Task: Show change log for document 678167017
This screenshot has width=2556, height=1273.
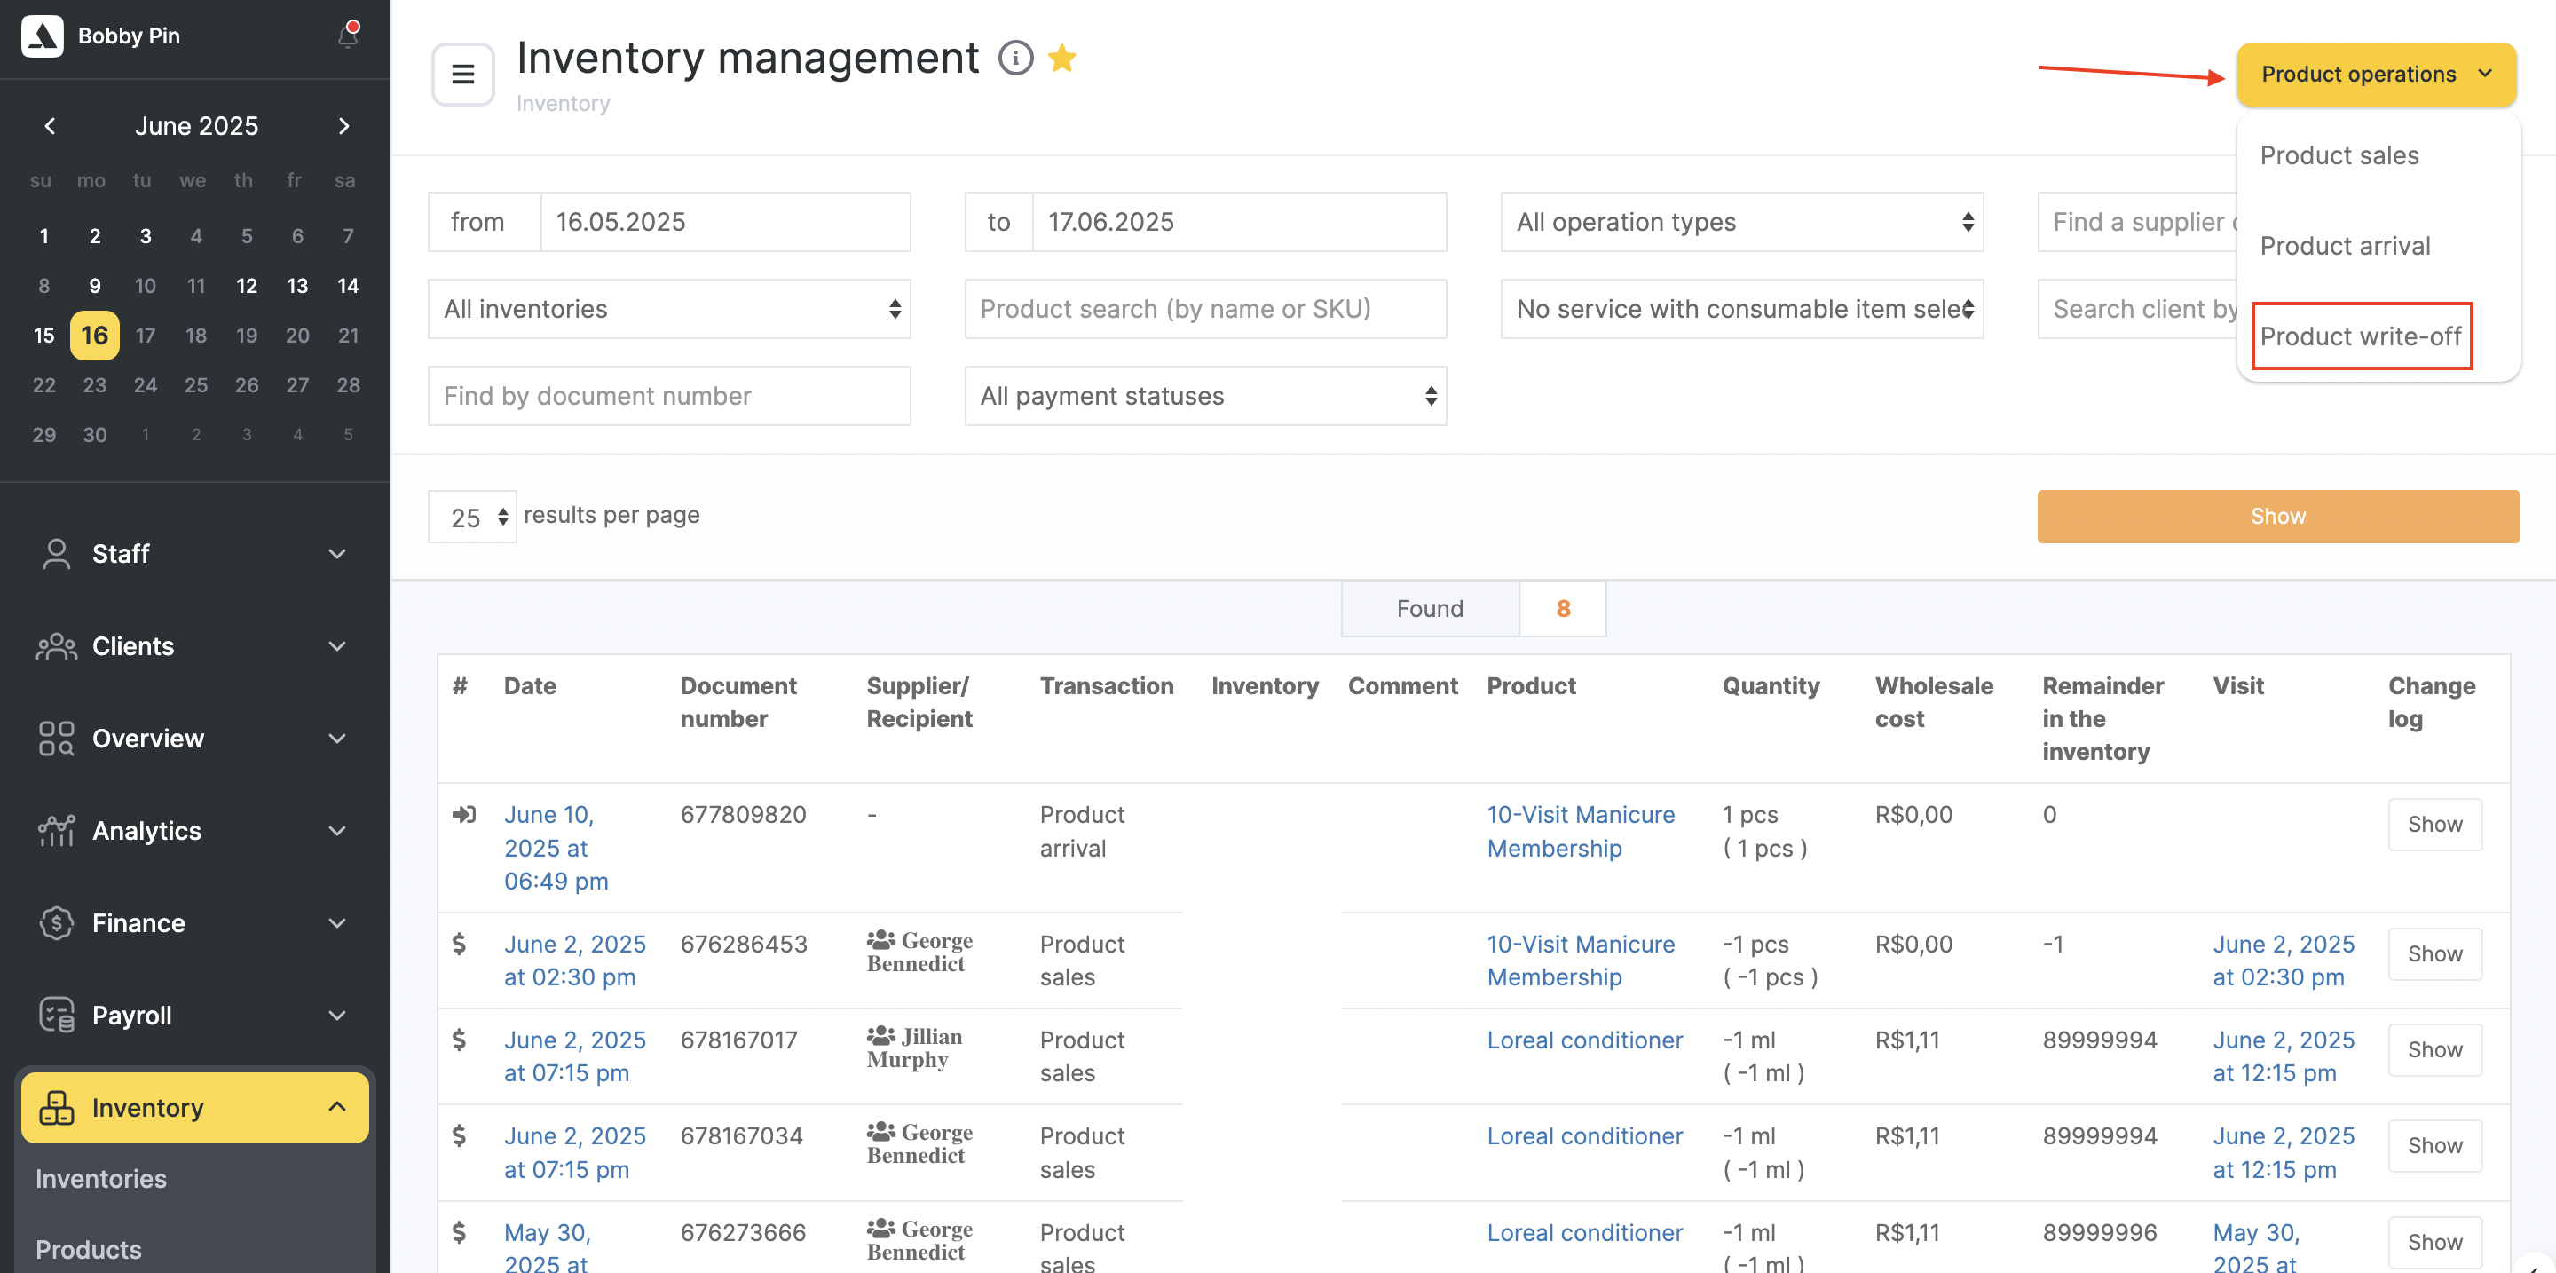Action: click(2434, 1048)
